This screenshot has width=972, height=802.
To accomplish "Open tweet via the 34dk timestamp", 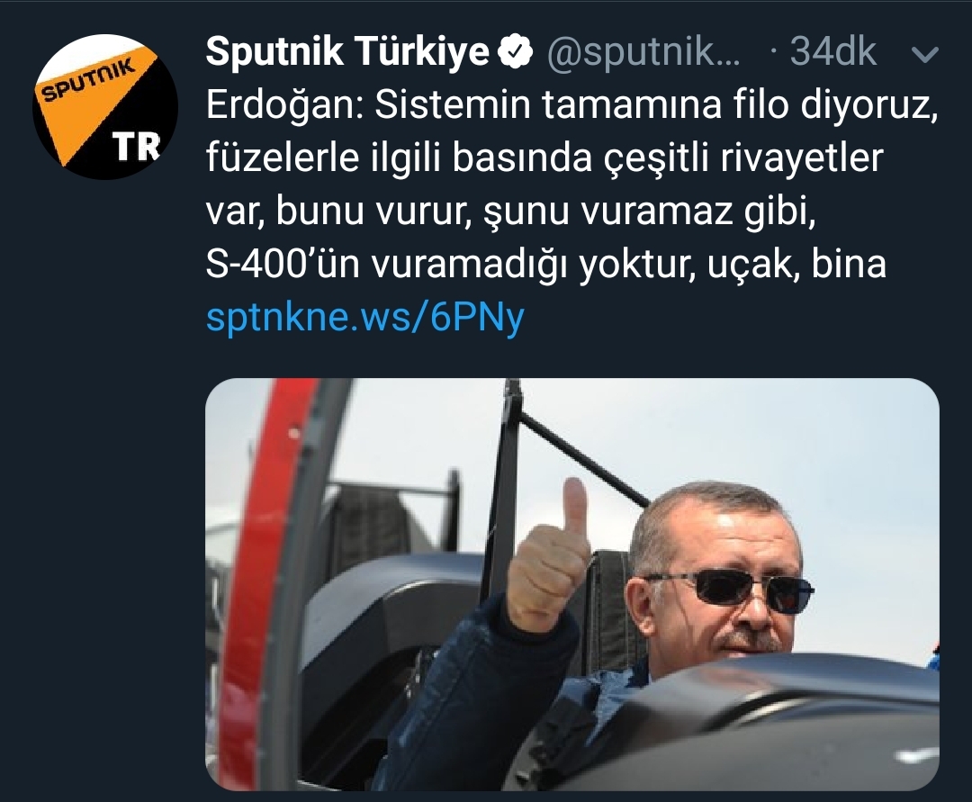I will coord(833,52).
